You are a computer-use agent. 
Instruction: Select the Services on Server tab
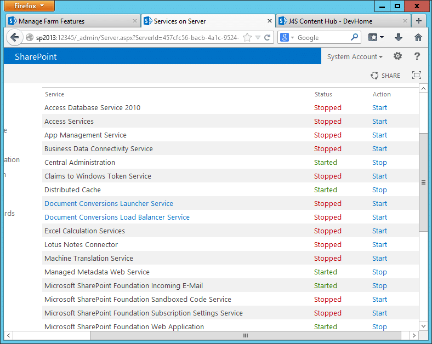point(208,21)
